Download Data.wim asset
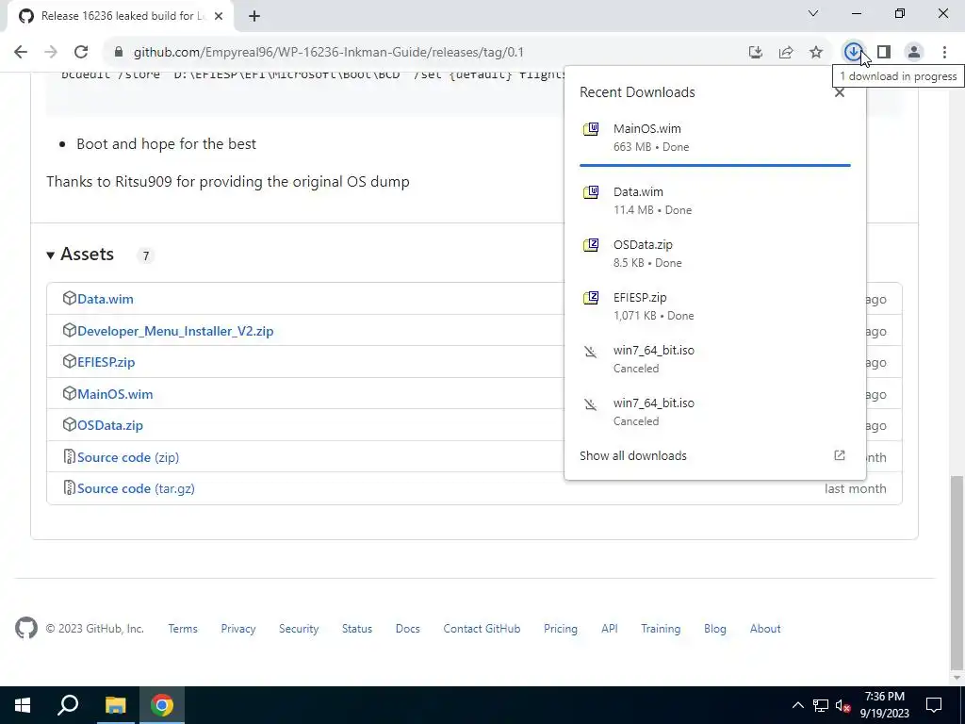The image size is (965, 724). click(x=106, y=299)
